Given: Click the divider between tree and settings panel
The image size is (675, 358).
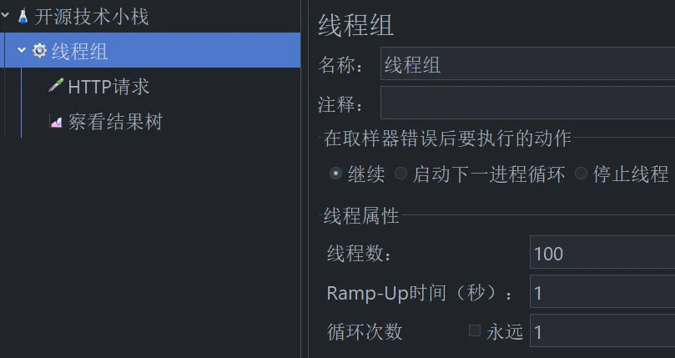Looking at the screenshot, I should 305,179.
